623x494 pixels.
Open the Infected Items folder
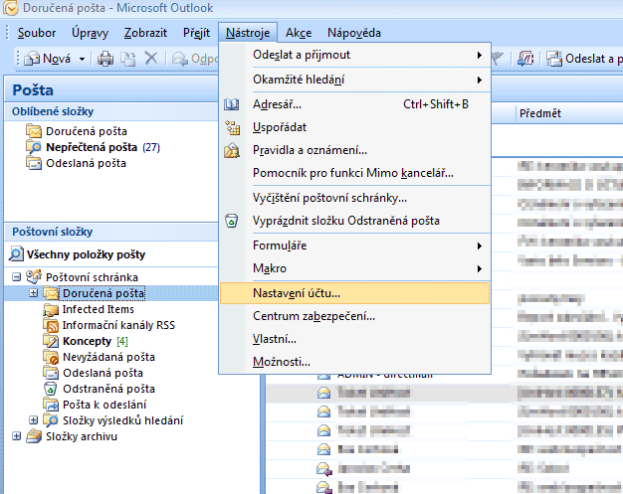pos(99,309)
